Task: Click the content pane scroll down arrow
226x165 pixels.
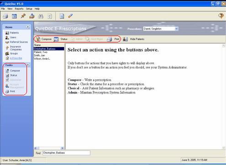Action: (224, 148)
